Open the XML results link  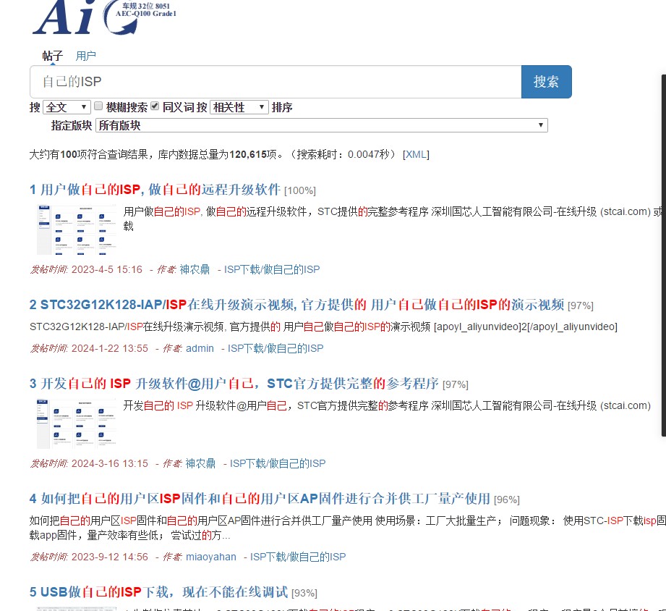point(416,154)
